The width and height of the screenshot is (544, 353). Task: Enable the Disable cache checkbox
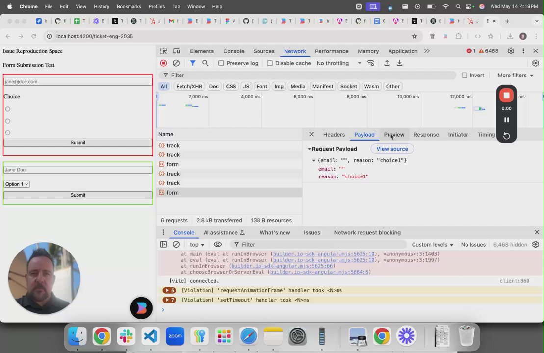[x=270, y=63]
